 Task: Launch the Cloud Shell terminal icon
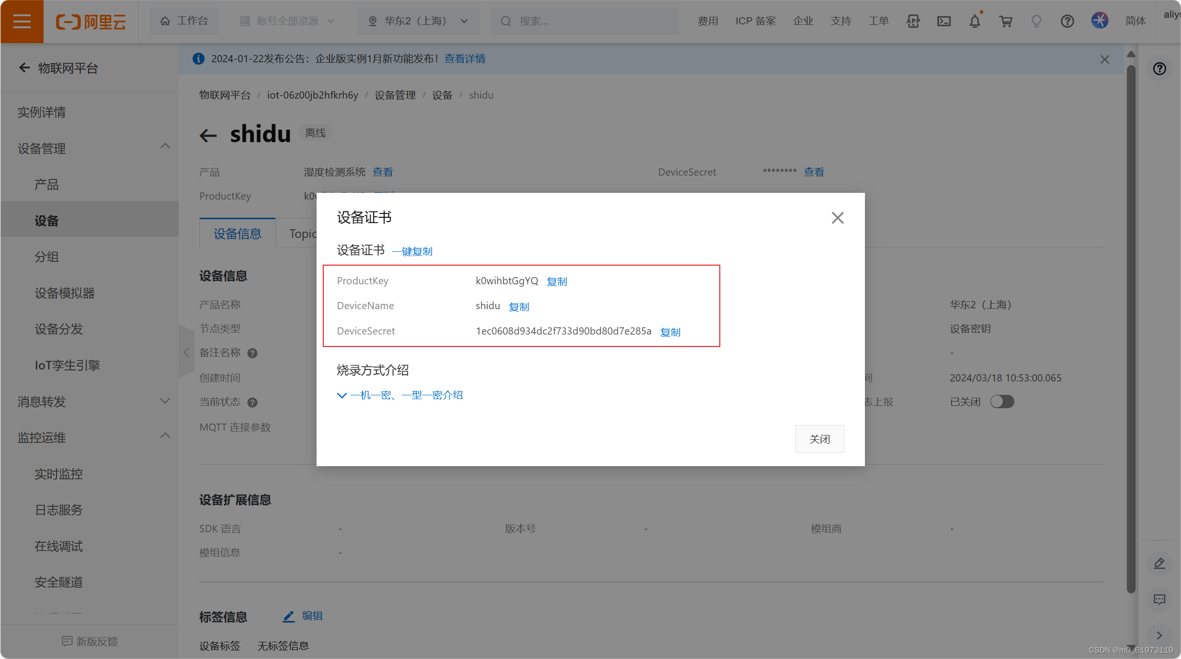point(944,21)
